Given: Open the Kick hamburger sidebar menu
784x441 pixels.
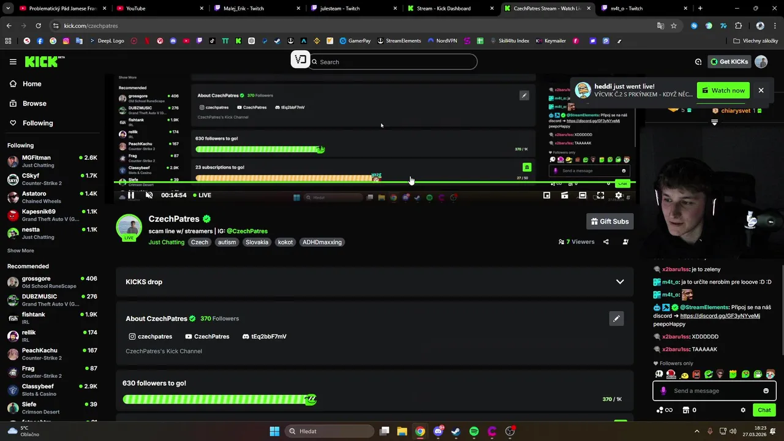Looking at the screenshot, I should [13, 62].
